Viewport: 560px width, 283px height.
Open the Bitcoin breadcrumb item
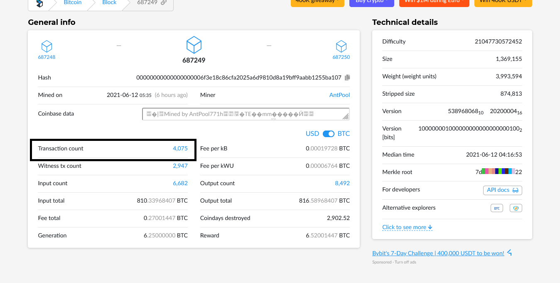click(73, 2)
